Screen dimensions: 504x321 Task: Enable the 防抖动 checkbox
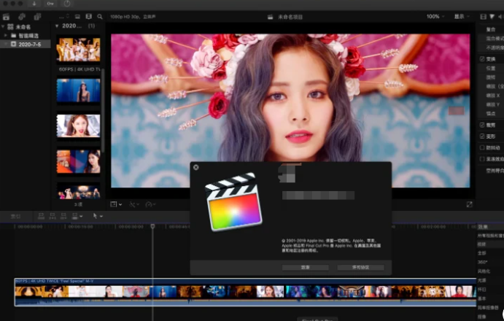pyautogui.click(x=482, y=147)
